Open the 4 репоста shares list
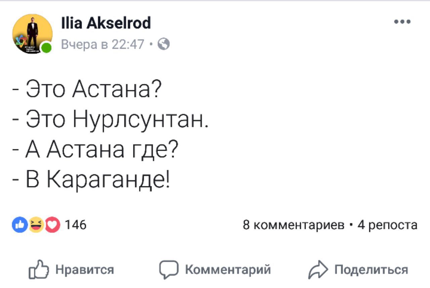The width and height of the screenshot is (430, 288). point(387,225)
